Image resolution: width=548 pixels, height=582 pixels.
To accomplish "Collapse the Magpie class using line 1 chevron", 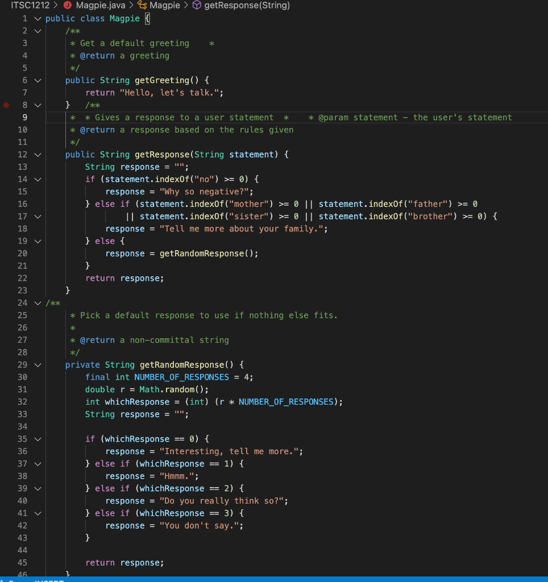I will [x=37, y=18].
